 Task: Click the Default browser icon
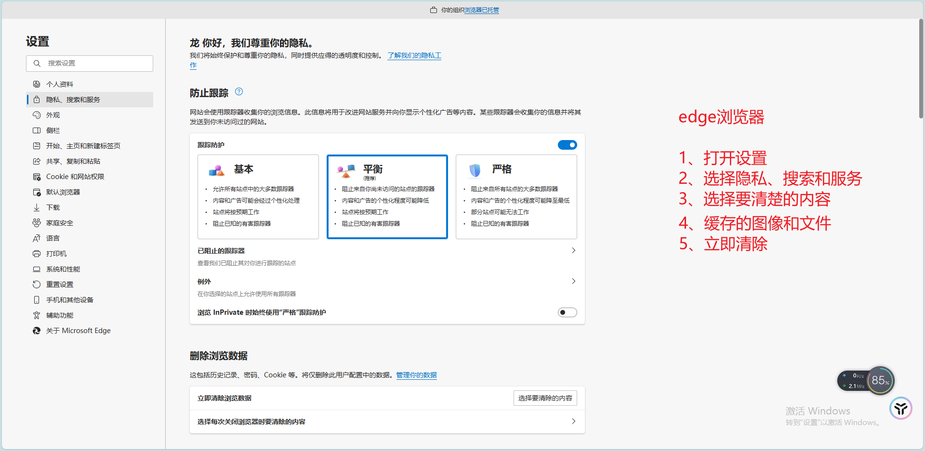[x=37, y=192]
